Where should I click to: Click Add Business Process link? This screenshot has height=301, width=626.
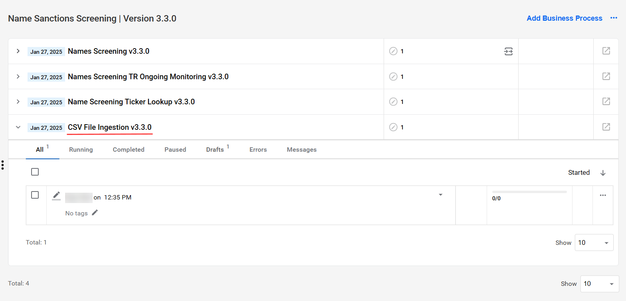click(x=565, y=18)
